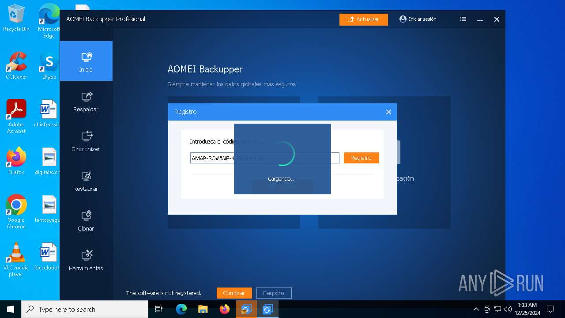
Task: Select the chiefmission Word document icon
Action: click(x=48, y=114)
